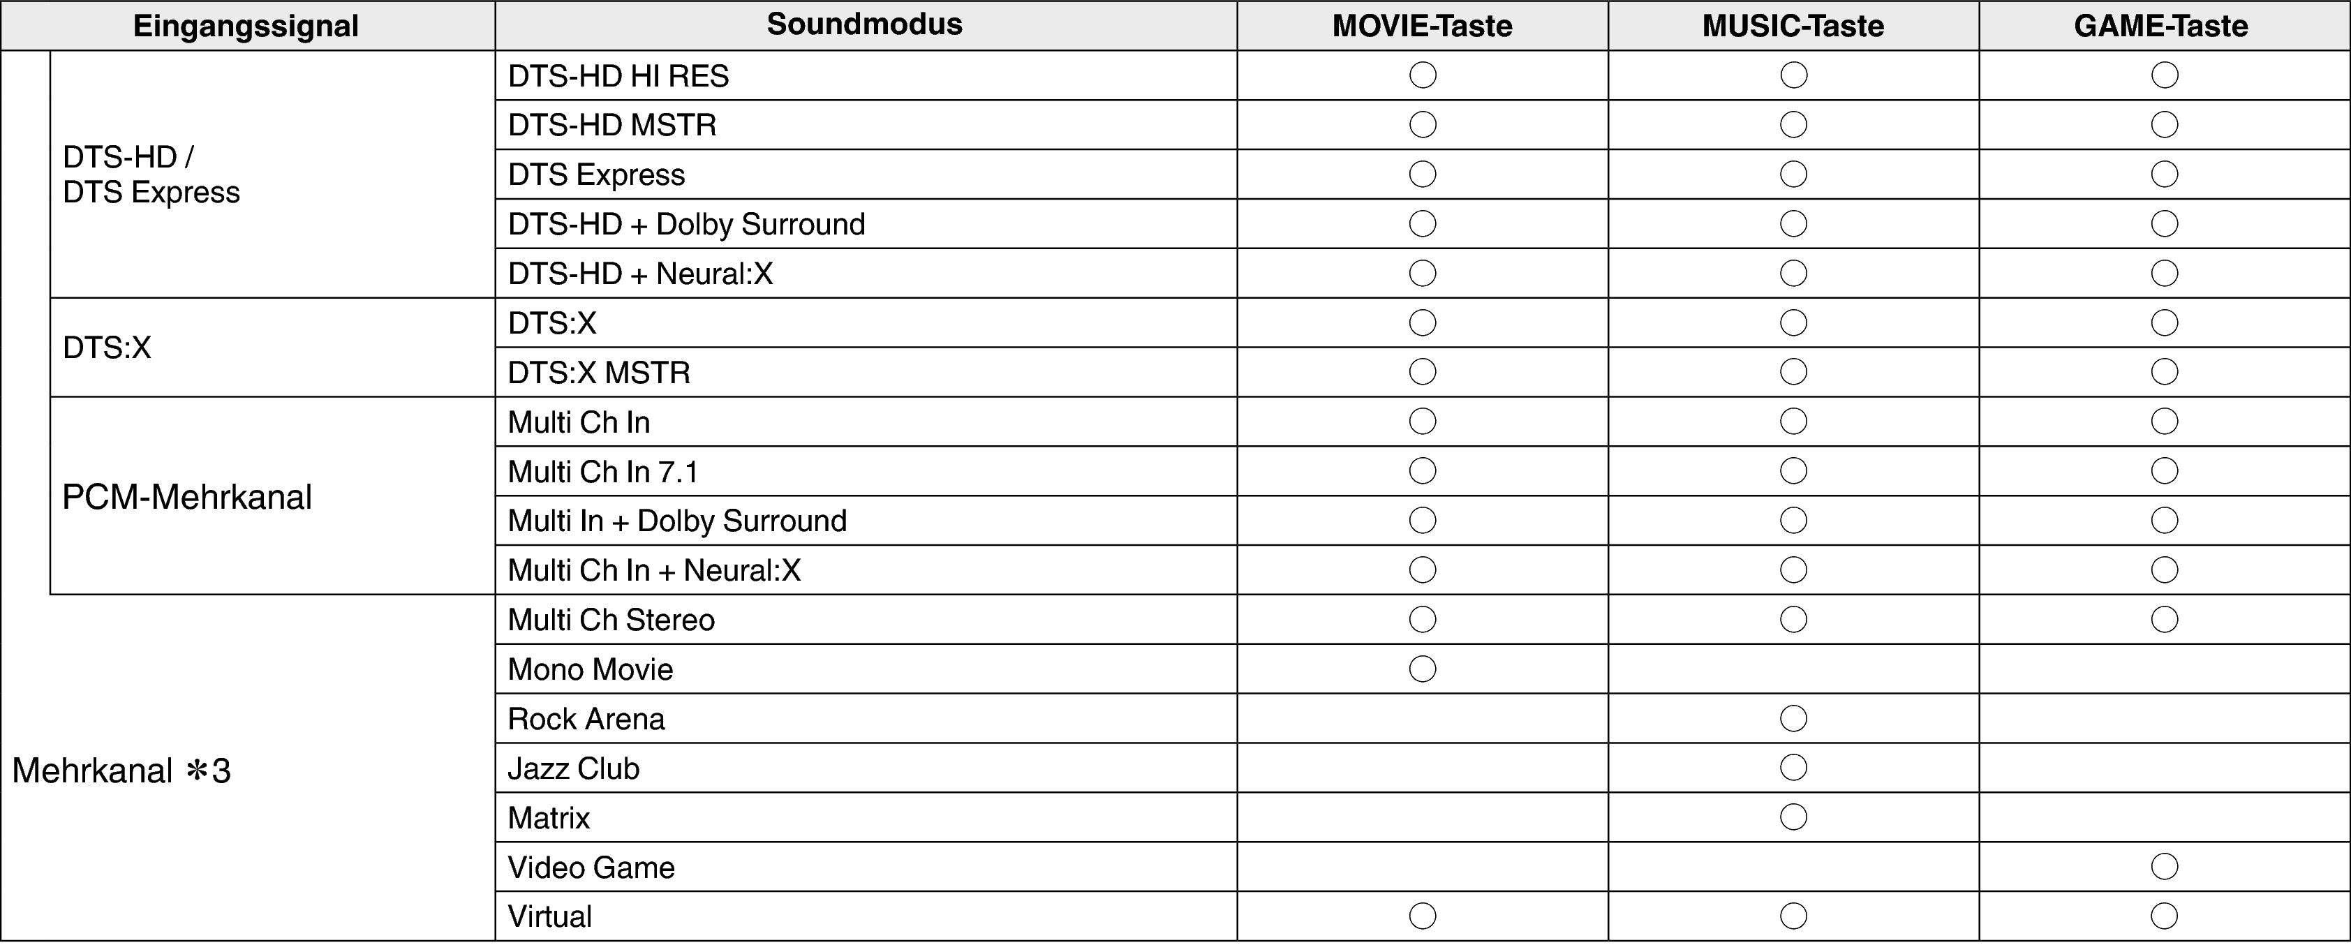
Task: Select the MUSIC-Taste circle for Jazz Club
Action: point(1793,768)
